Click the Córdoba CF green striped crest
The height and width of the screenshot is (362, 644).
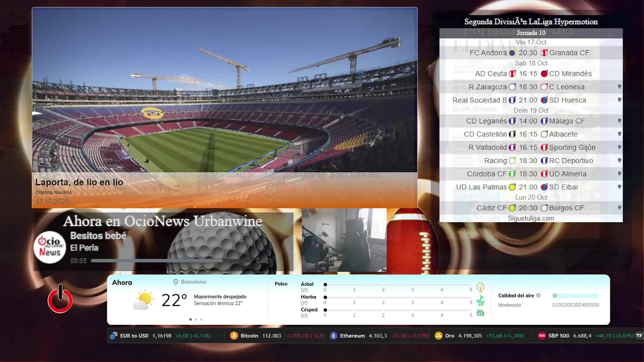pyautogui.click(x=512, y=174)
